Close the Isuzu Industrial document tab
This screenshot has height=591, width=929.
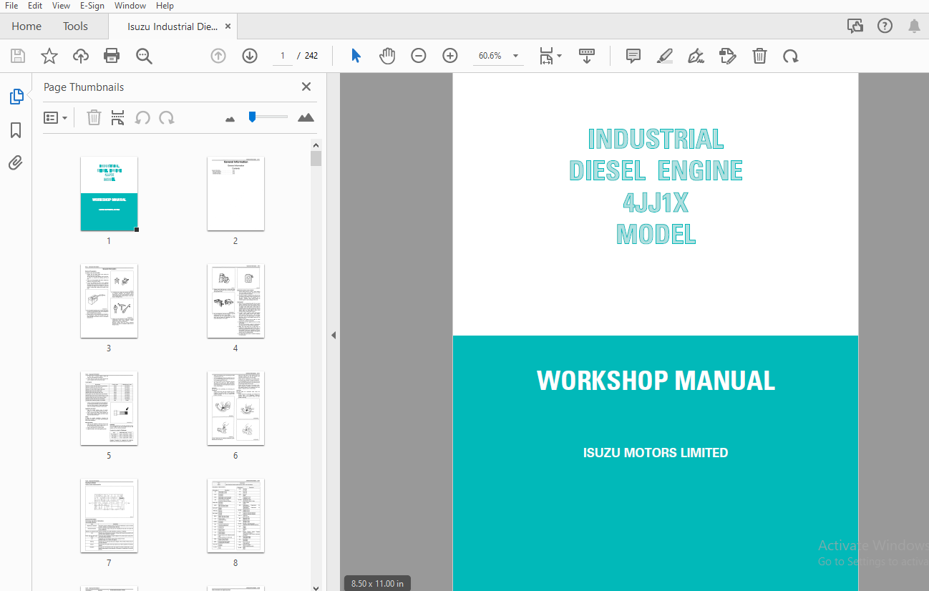click(228, 26)
